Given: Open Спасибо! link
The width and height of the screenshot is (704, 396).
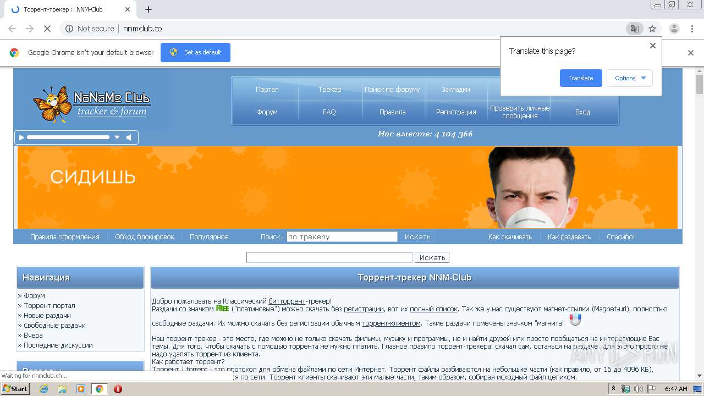Looking at the screenshot, I should click(620, 237).
